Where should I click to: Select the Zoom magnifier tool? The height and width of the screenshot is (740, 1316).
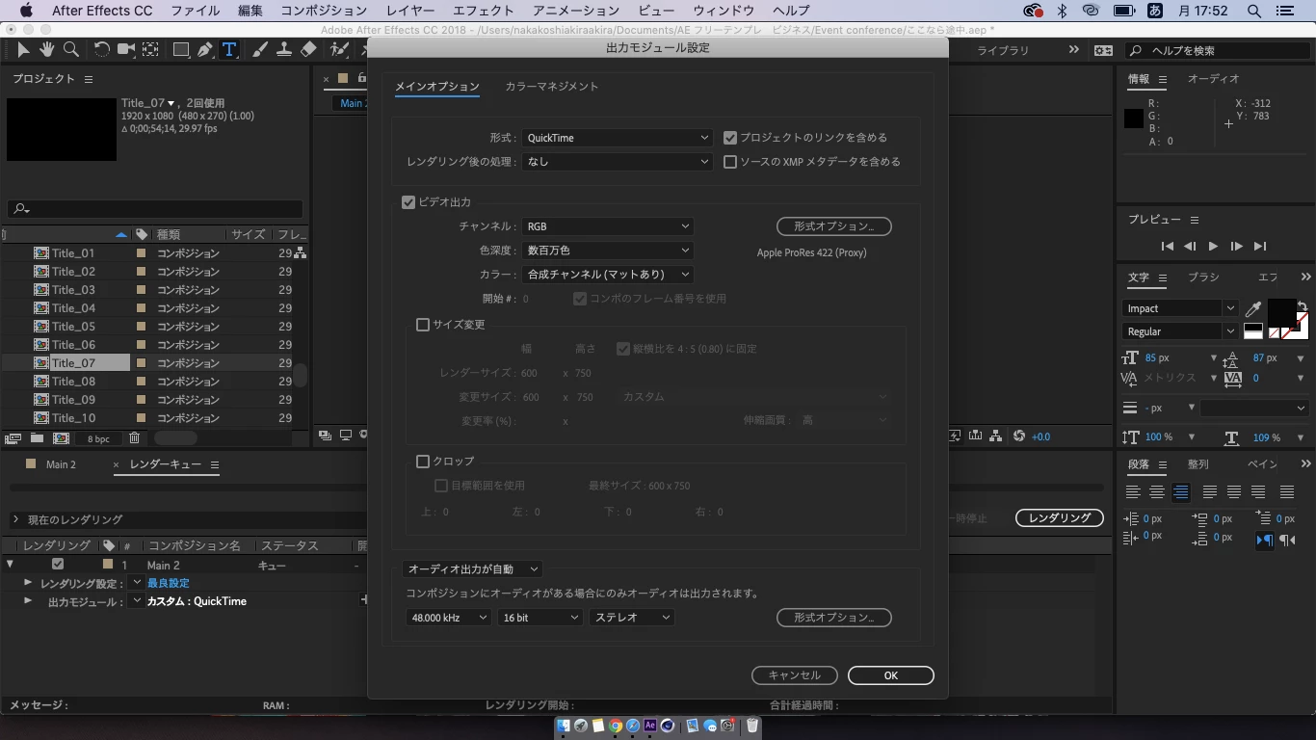click(x=70, y=50)
